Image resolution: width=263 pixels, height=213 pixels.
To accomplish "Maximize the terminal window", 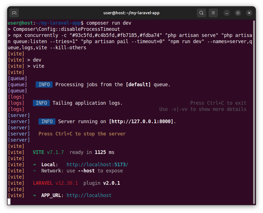I will click(238, 13).
